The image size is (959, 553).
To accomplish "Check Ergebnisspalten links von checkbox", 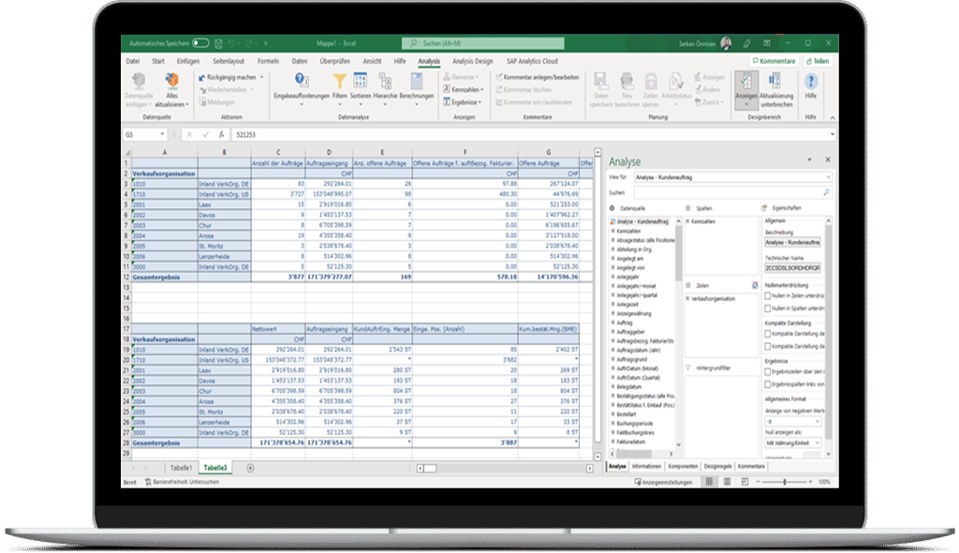I will click(x=768, y=384).
